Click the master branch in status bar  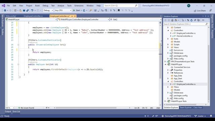click(200, 116)
